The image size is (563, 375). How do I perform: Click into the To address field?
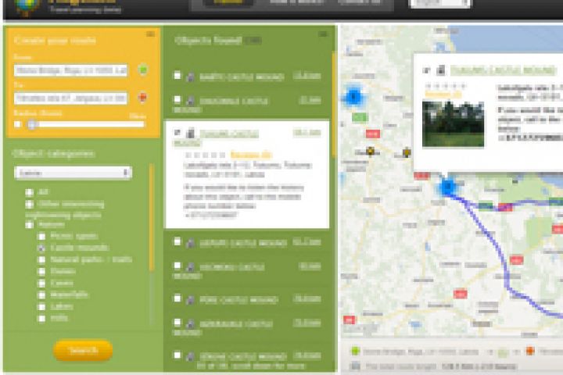[x=70, y=98]
